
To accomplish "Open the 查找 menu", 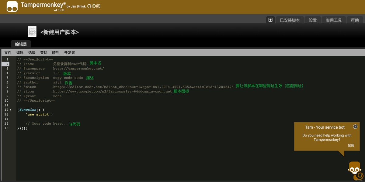I will point(44,52).
